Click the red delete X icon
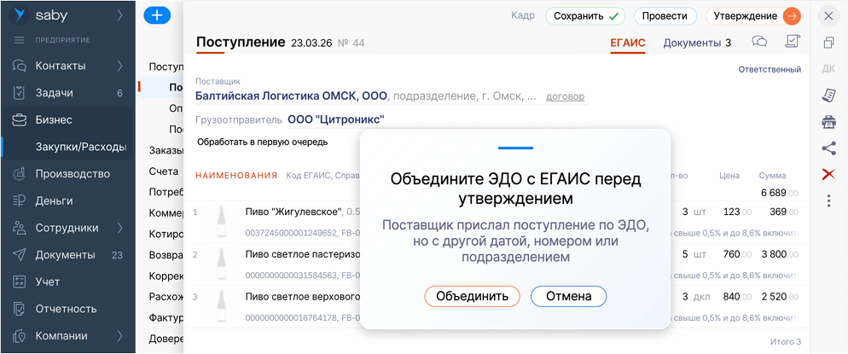 click(828, 174)
